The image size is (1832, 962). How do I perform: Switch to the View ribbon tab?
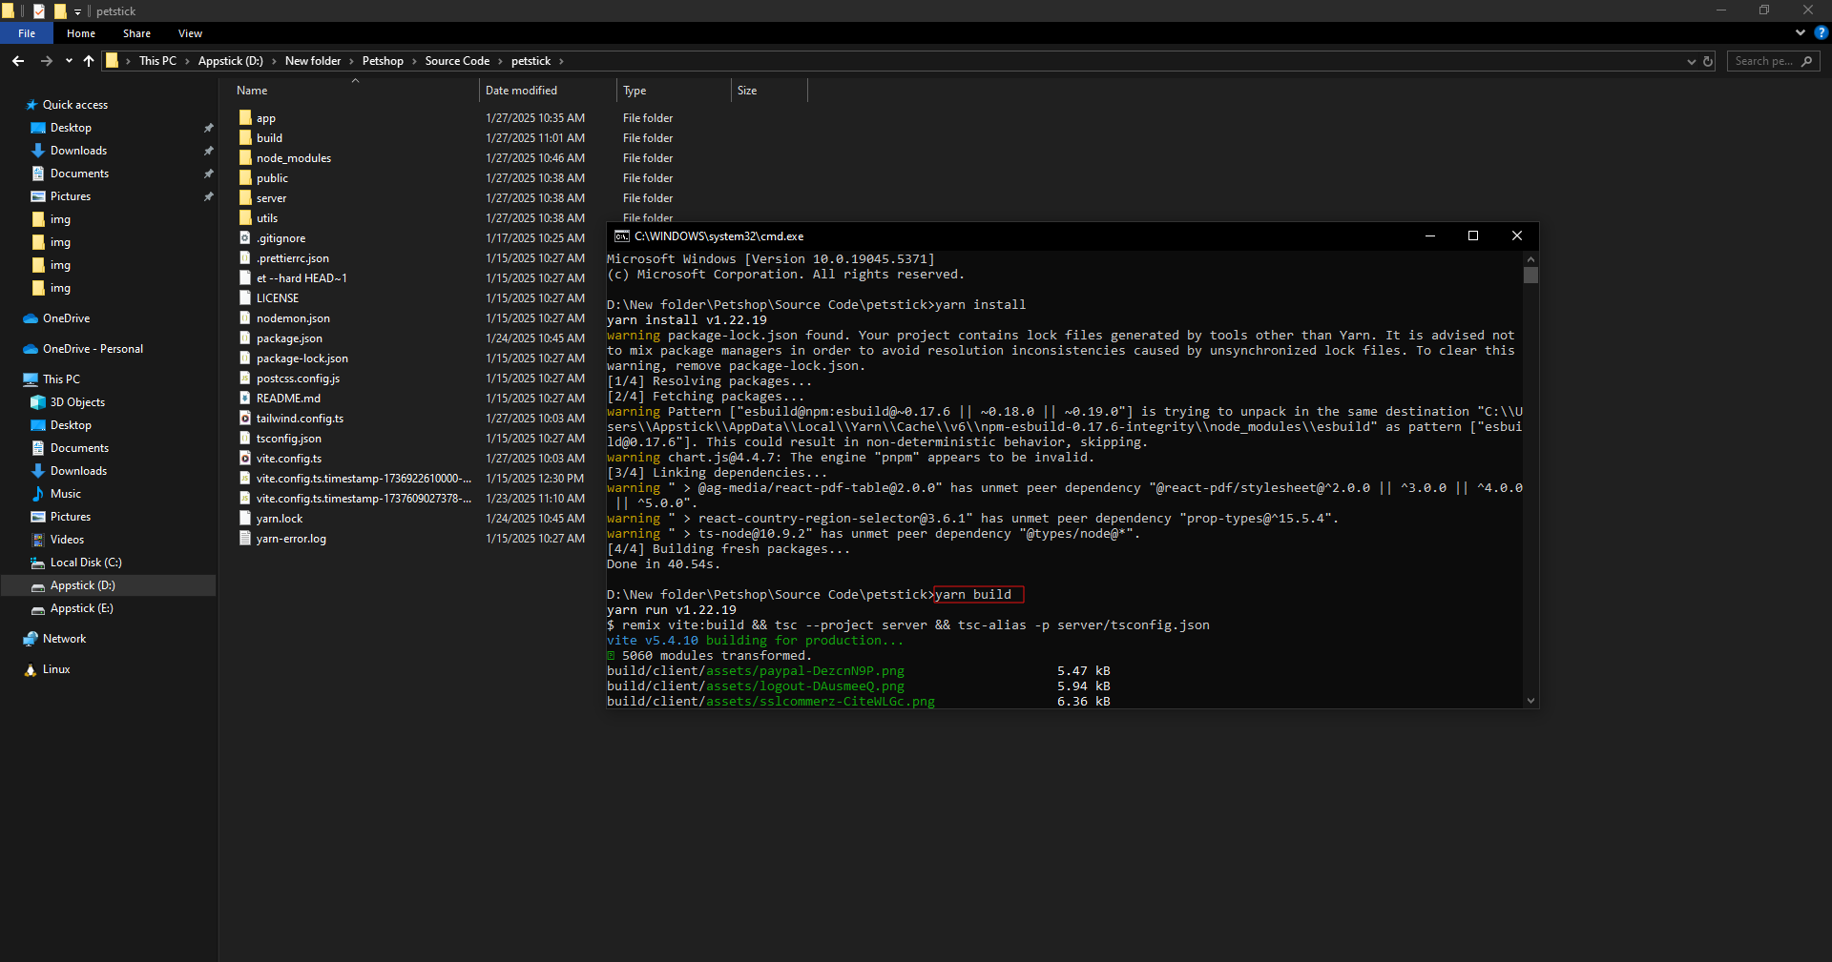click(x=190, y=33)
